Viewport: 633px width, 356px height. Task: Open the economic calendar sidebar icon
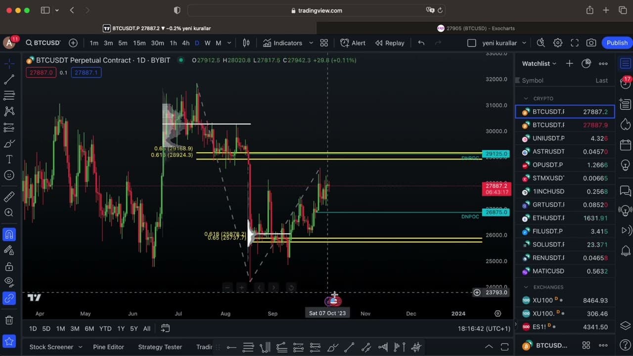coord(626,144)
